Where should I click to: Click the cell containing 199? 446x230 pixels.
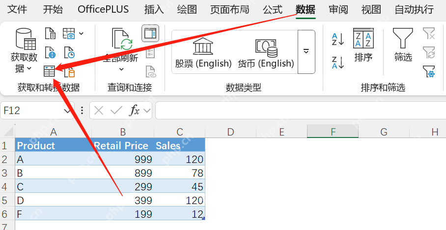(x=123, y=213)
